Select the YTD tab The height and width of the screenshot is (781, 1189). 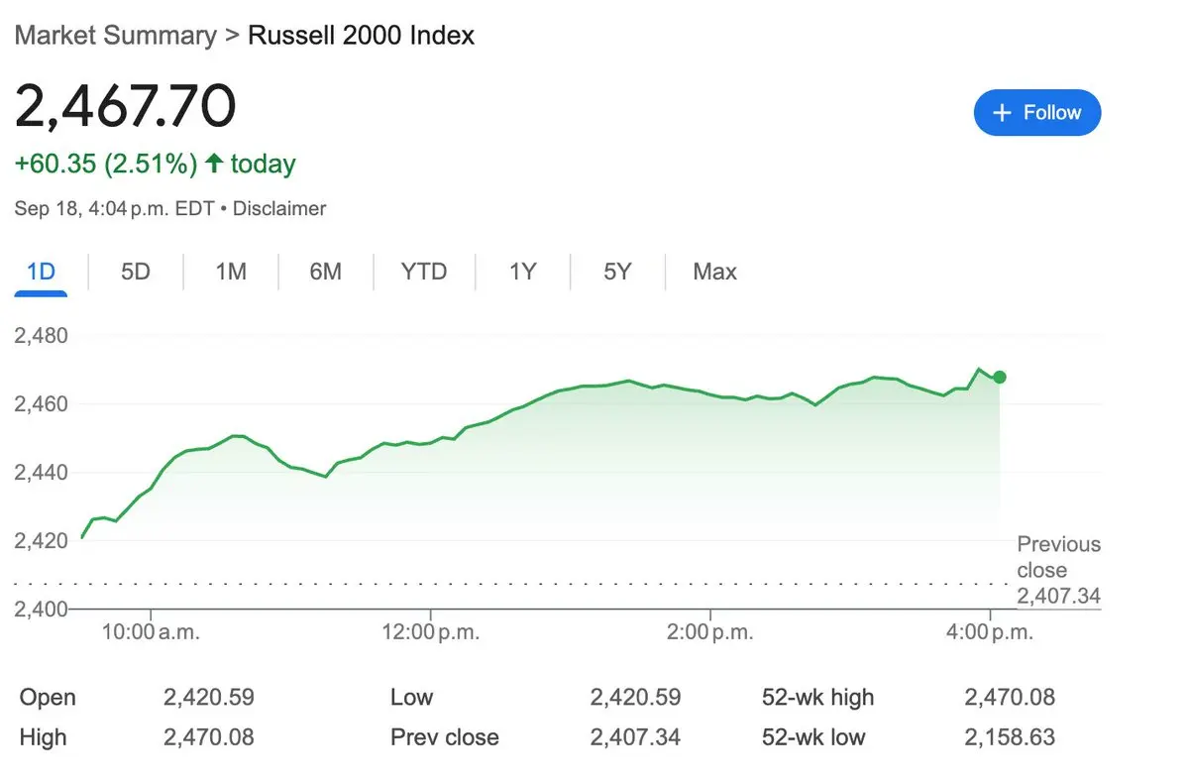[x=424, y=272]
